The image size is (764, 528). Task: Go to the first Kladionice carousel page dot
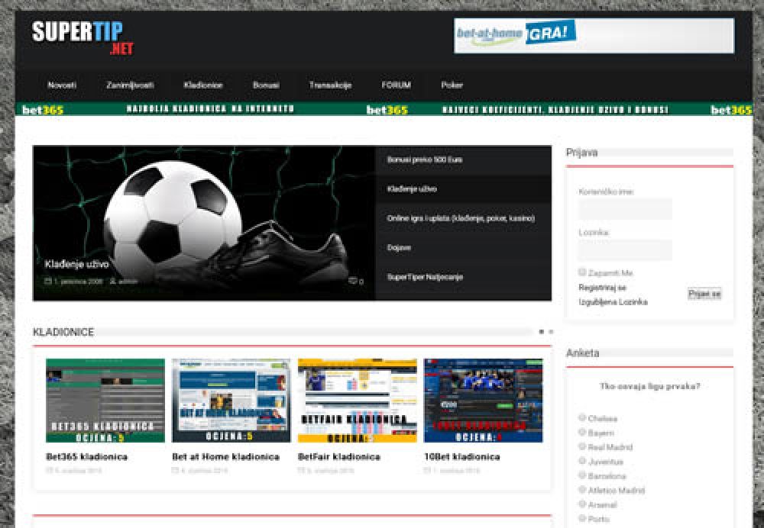[542, 332]
